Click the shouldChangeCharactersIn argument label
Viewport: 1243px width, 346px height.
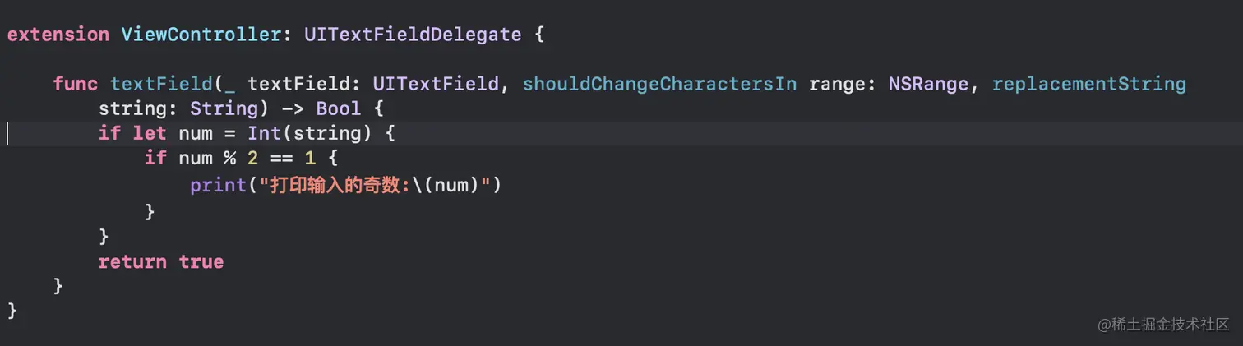659,84
